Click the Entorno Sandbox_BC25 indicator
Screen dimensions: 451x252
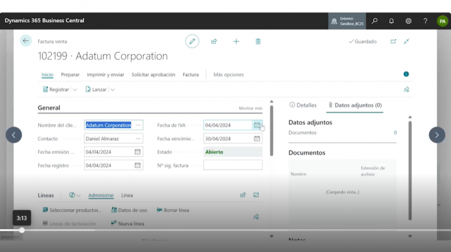pyautogui.click(x=347, y=21)
